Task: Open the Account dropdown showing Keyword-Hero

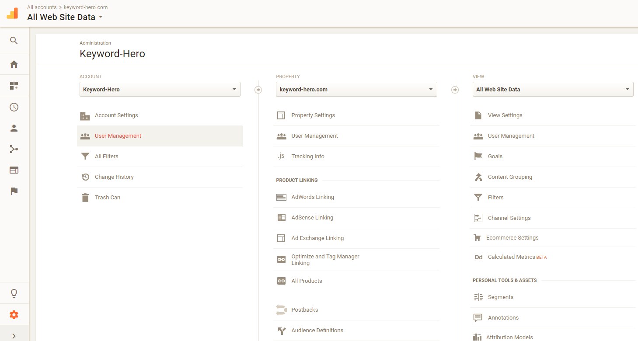Action: coord(160,89)
